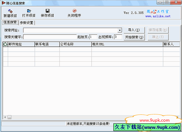The width and height of the screenshot is (182, 132).
Task: Click the 新建项目 new project icon
Action: [x=10, y=11]
